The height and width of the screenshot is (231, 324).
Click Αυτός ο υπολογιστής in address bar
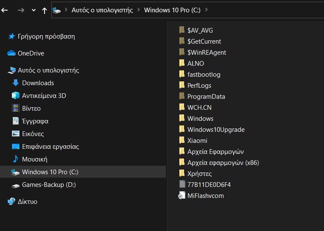coord(102,10)
